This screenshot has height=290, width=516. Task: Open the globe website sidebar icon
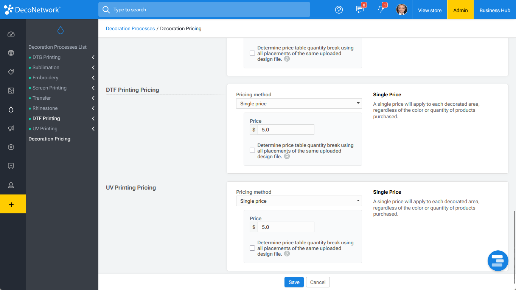pyautogui.click(x=11, y=53)
